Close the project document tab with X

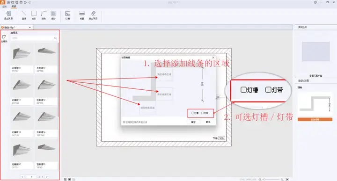click(30, 27)
